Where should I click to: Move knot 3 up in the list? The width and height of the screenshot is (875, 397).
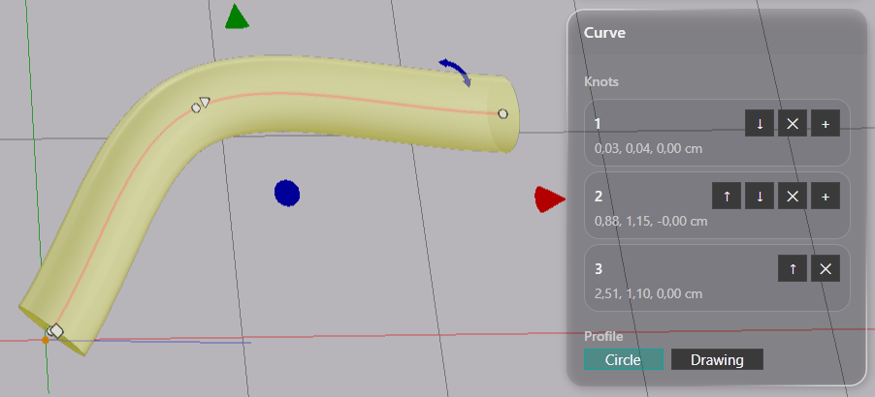793,269
